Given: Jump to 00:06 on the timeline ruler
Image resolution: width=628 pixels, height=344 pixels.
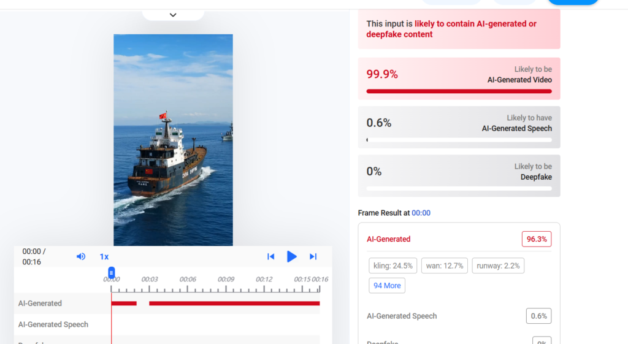Looking at the screenshot, I should (188, 280).
